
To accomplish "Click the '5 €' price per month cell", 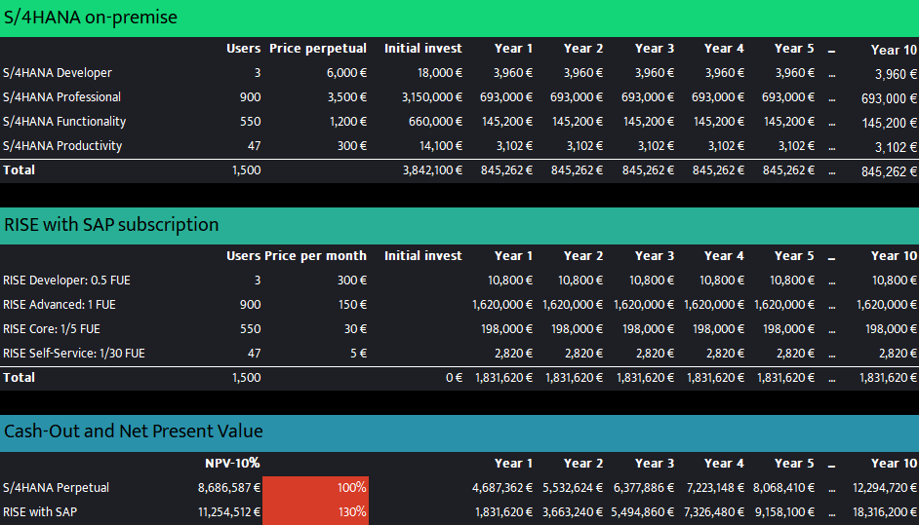I will 358,354.
